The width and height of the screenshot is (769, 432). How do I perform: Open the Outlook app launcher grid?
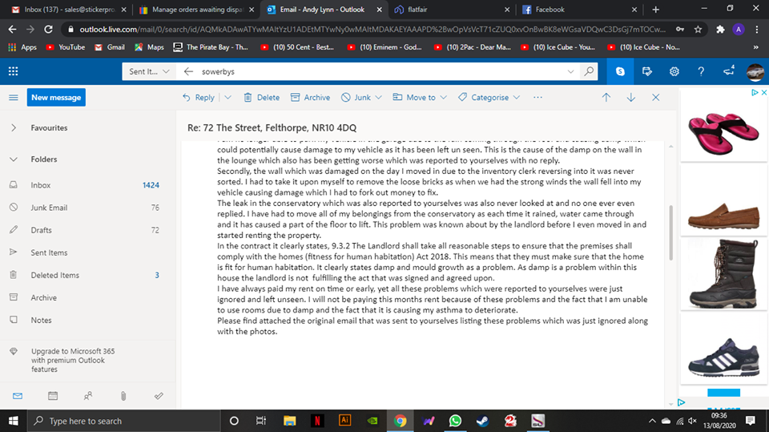(x=13, y=71)
